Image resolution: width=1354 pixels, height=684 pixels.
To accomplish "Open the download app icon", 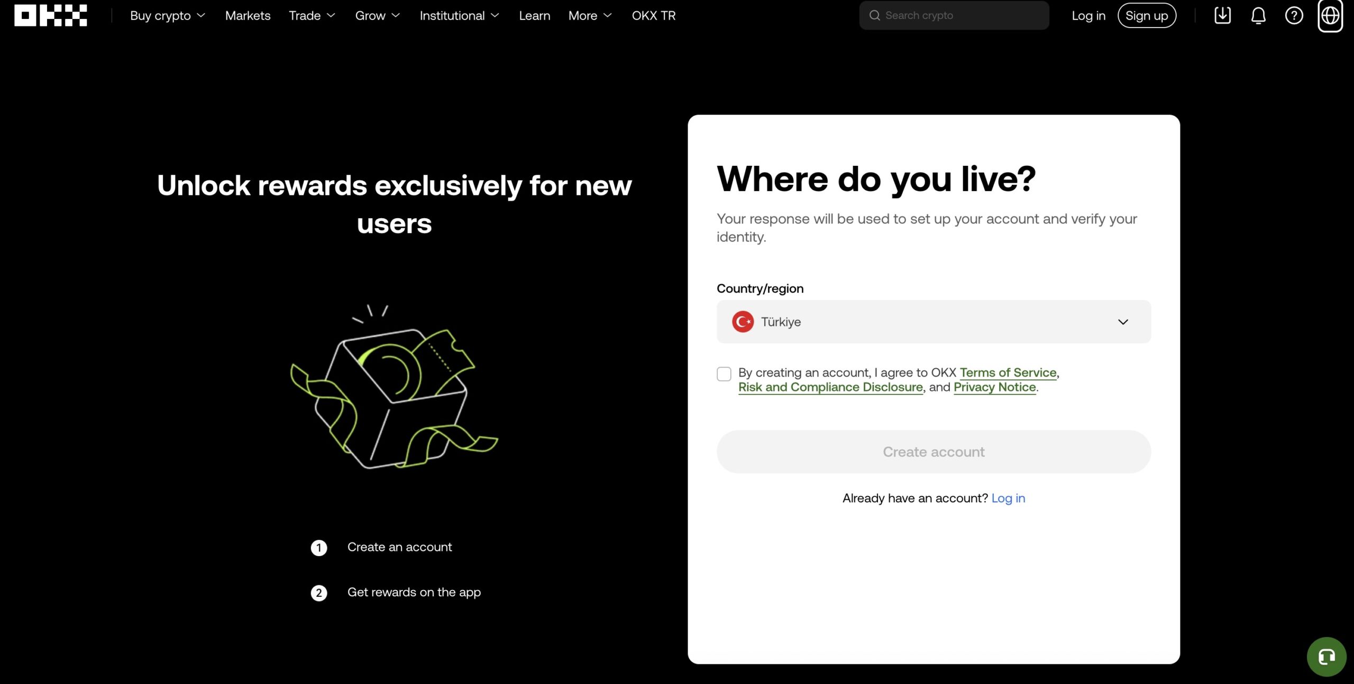I will pos(1222,15).
